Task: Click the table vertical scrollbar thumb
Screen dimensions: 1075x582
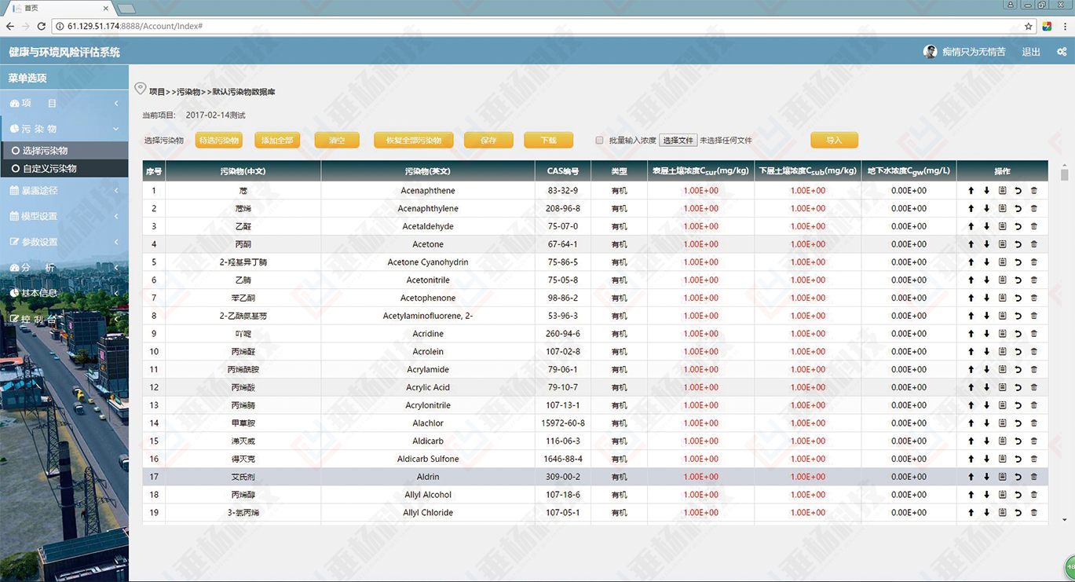Action: pos(1065,175)
